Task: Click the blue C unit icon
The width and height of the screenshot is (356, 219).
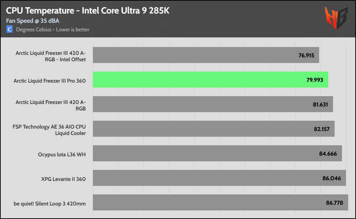Action: tap(10, 30)
